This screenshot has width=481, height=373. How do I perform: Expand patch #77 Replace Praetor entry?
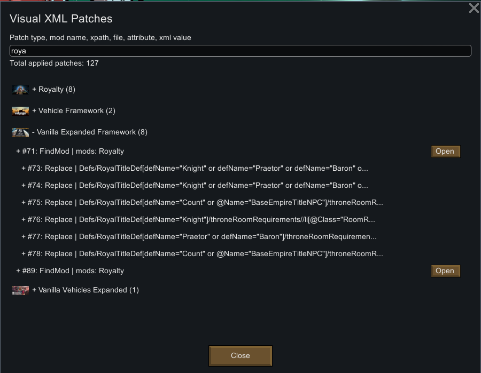coord(199,237)
